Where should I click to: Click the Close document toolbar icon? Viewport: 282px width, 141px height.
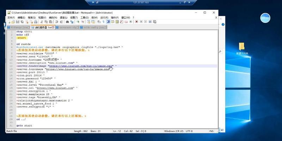tap(27, 22)
